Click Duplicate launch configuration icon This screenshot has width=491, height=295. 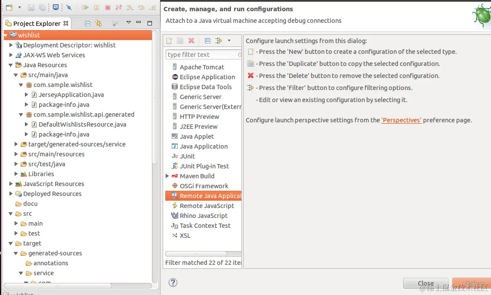click(180, 40)
